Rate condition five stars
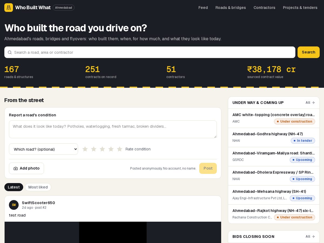324x243 pixels. click(x=120, y=149)
